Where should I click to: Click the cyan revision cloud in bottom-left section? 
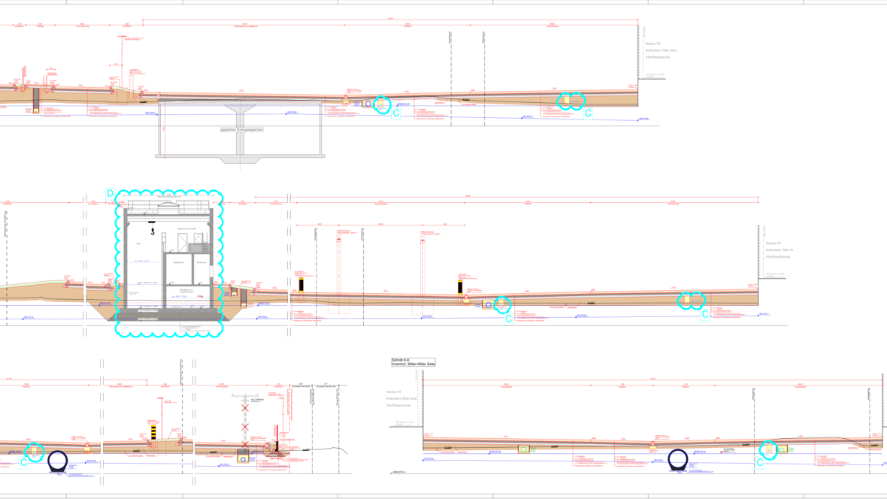point(35,451)
